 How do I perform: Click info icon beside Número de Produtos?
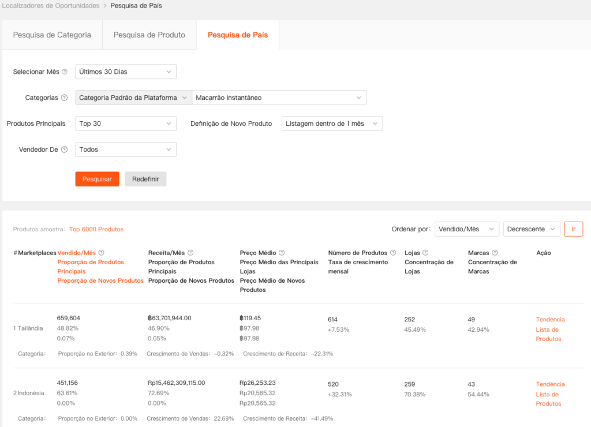pos(393,253)
